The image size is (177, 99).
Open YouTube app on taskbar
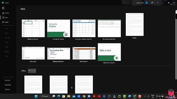pos(99,96)
